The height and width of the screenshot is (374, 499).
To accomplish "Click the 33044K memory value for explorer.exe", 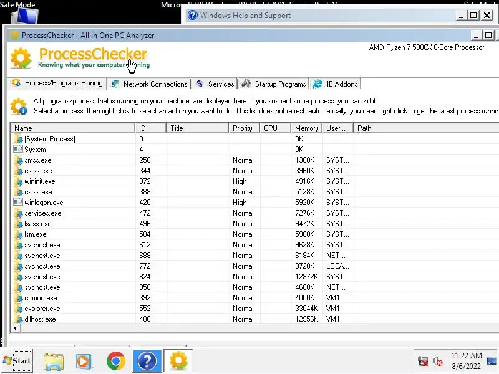I will pyautogui.click(x=306, y=309).
